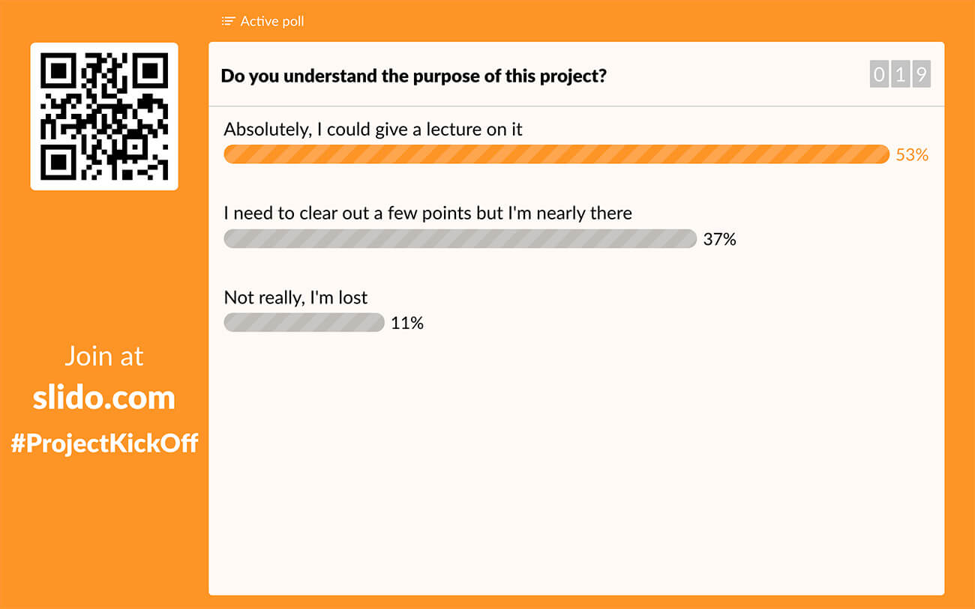Select "Not really, I'm lost" option
975x609 pixels.
[295, 297]
